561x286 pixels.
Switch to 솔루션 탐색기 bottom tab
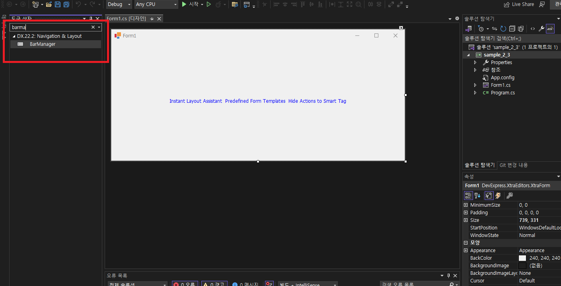coord(480,165)
